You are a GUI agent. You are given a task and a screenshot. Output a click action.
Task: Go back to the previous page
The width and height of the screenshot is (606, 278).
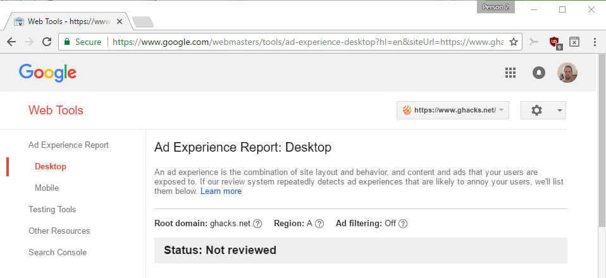(11, 42)
